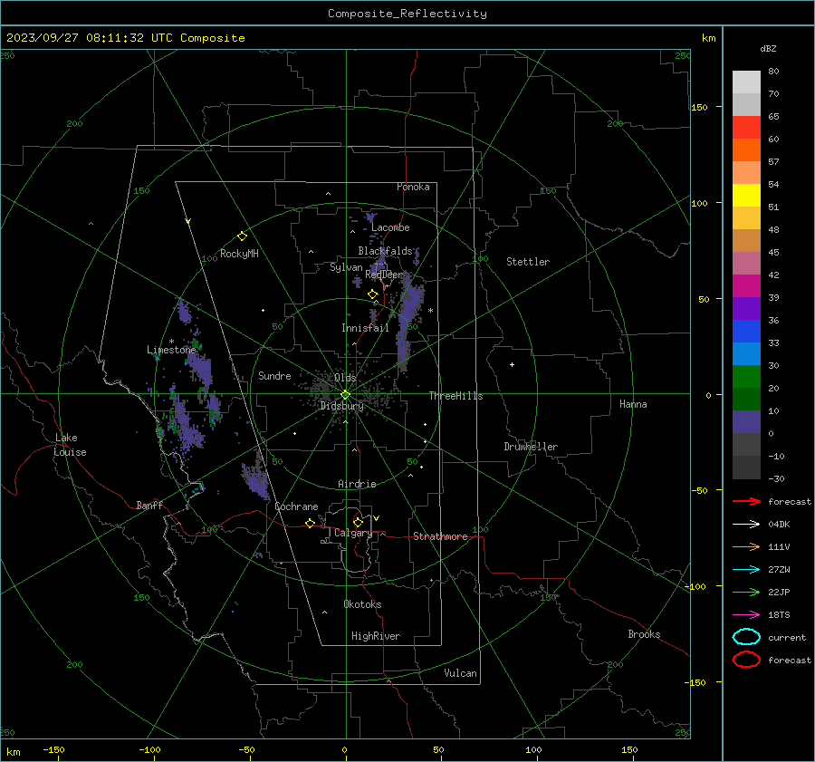Click the ThreeHills label
The image size is (815, 762).
pyautogui.click(x=455, y=396)
